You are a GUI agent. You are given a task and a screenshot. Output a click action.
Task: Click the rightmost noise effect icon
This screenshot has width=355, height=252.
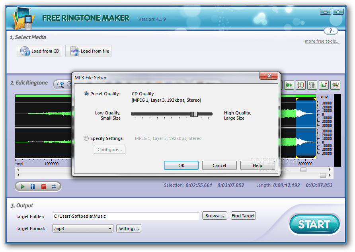tap(335, 85)
